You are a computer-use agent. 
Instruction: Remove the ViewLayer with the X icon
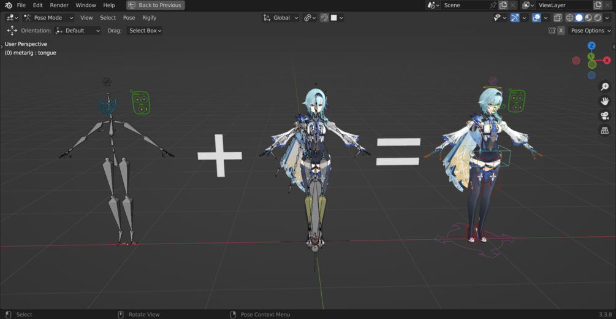point(607,5)
